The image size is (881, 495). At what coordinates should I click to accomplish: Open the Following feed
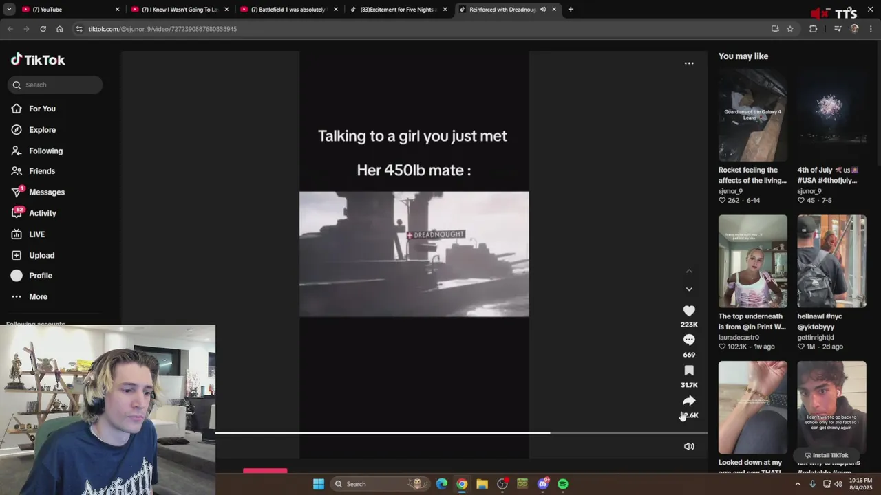pyautogui.click(x=45, y=151)
